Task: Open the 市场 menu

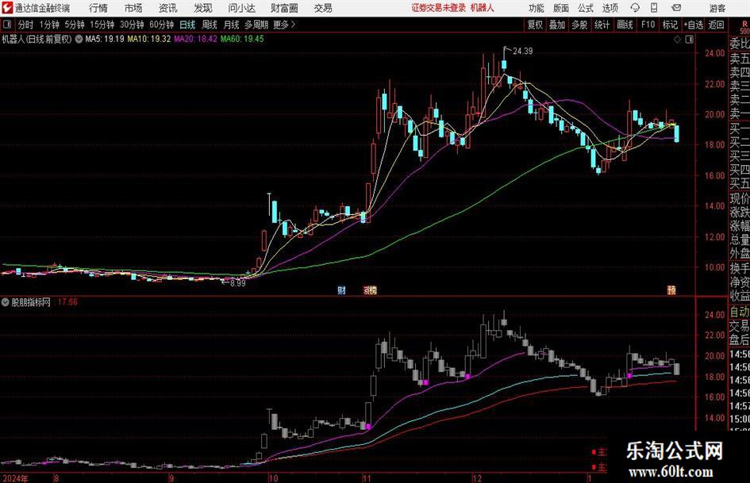Action: click(x=133, y=8)
